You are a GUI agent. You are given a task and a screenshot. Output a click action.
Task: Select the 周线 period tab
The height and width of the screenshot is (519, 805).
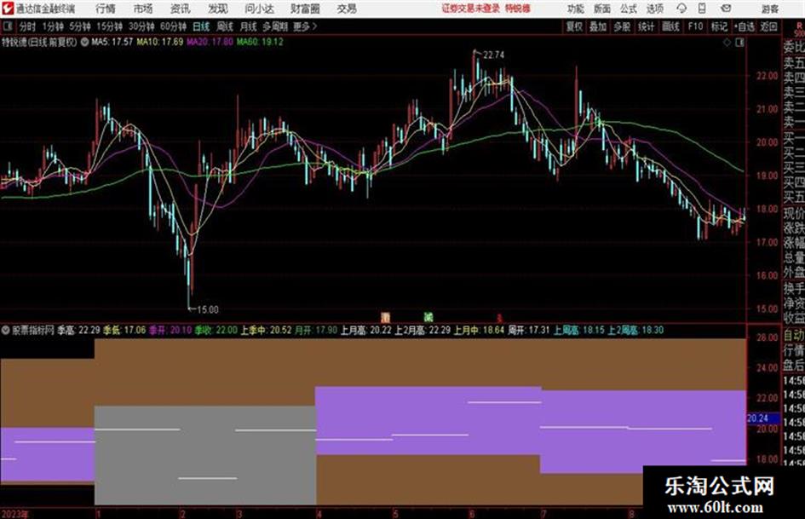click(x=225, y=26)
